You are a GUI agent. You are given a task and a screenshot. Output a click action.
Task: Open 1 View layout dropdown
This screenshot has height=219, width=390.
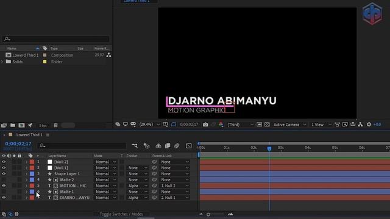321,124
